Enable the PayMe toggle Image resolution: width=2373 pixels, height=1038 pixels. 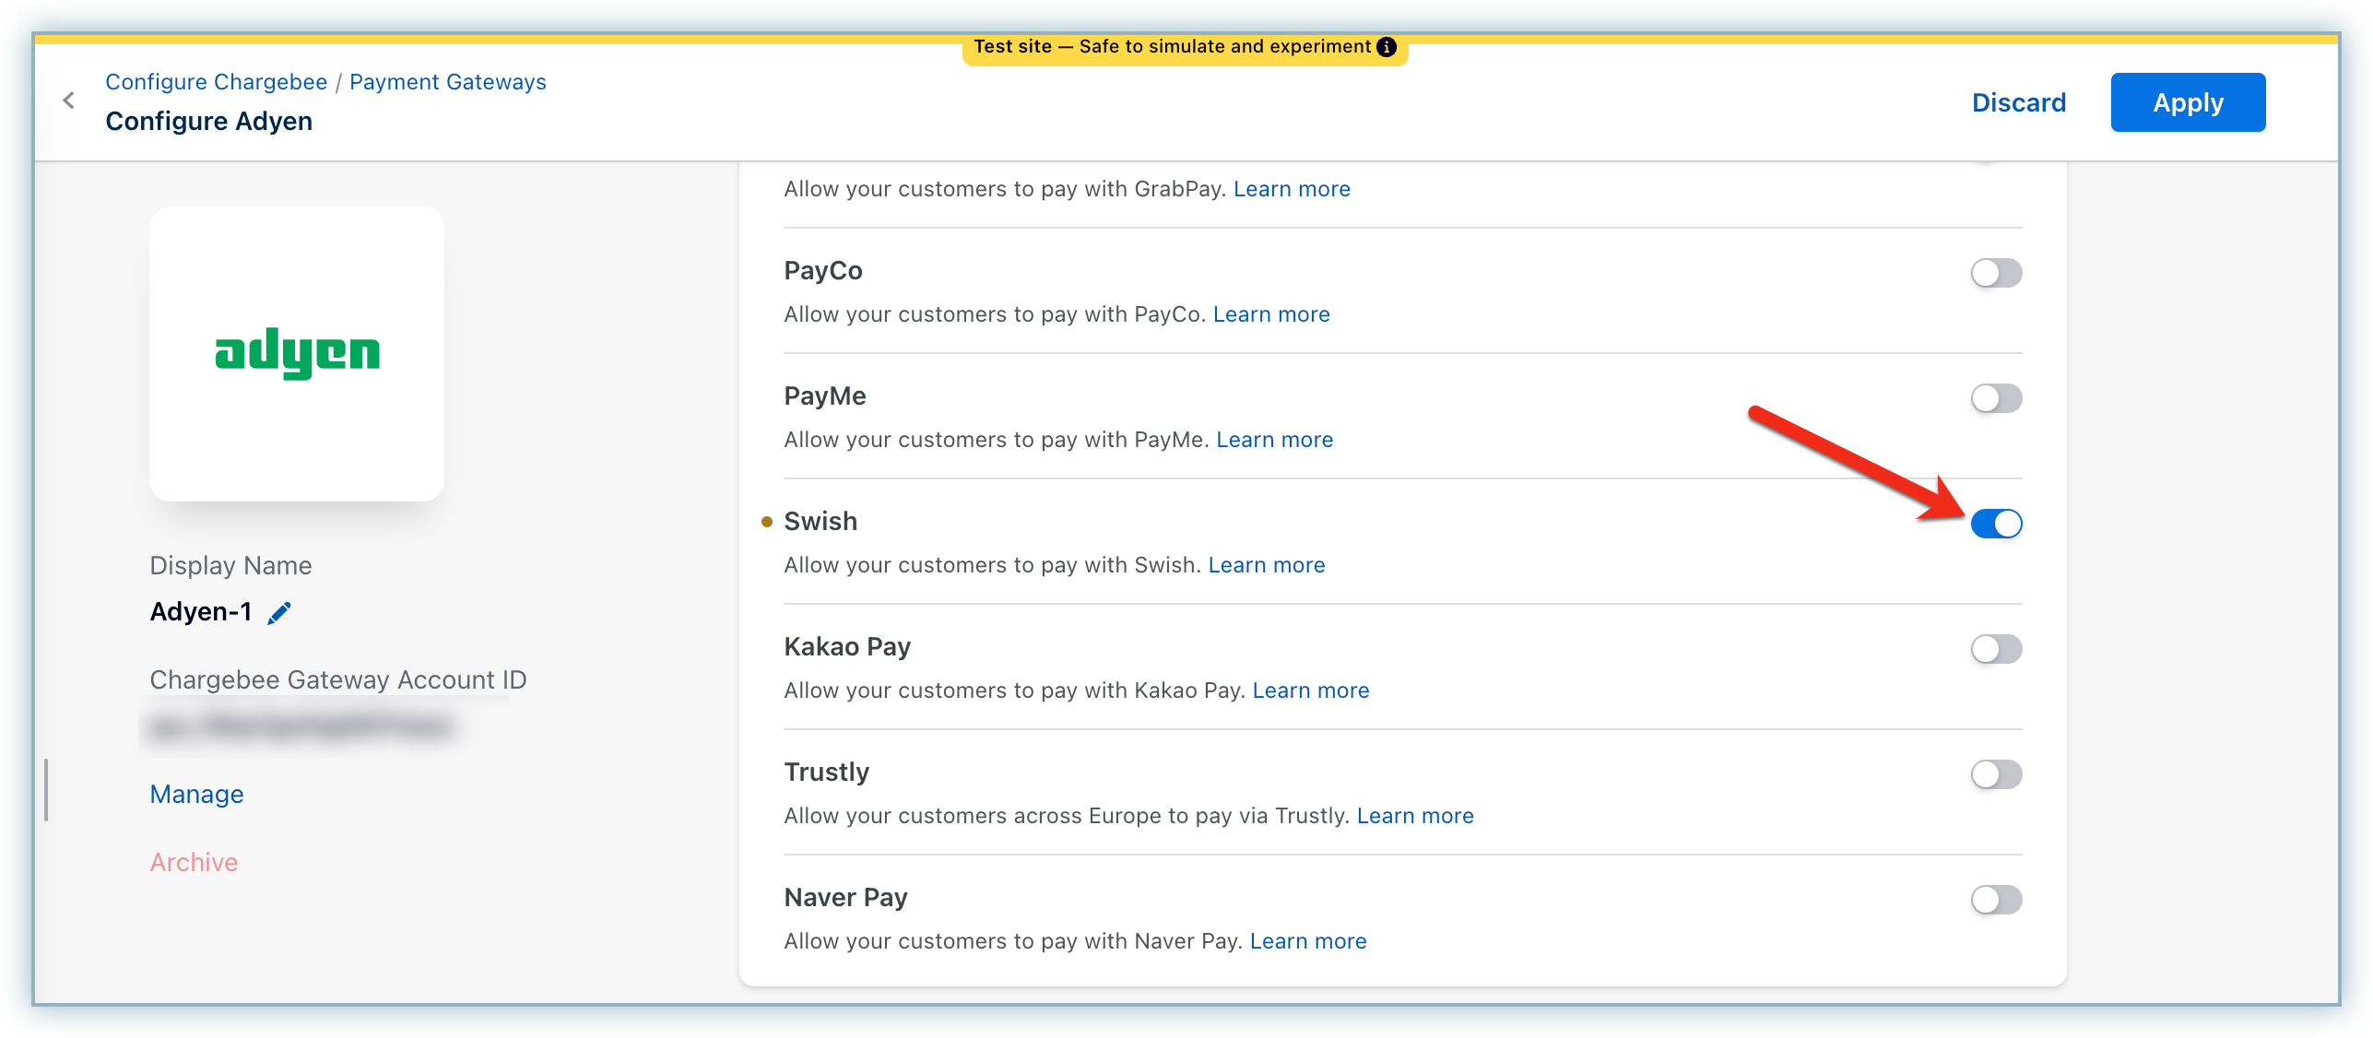coord(1996,398)
